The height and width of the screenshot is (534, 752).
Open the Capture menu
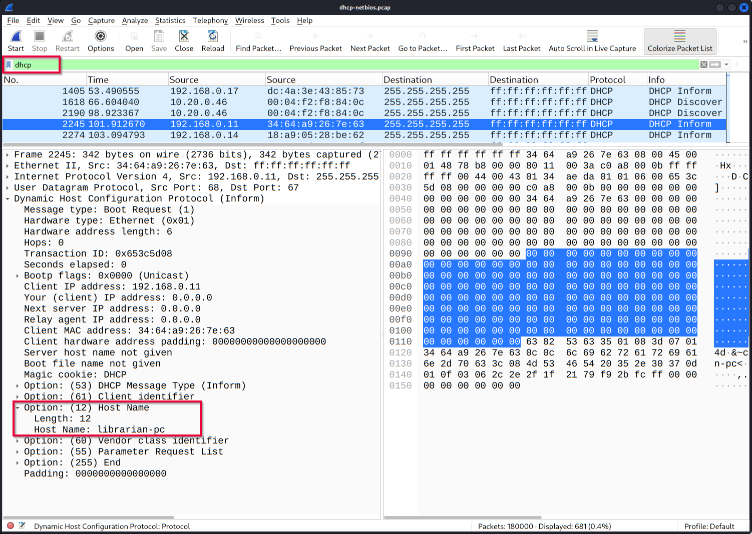(101, 20)
